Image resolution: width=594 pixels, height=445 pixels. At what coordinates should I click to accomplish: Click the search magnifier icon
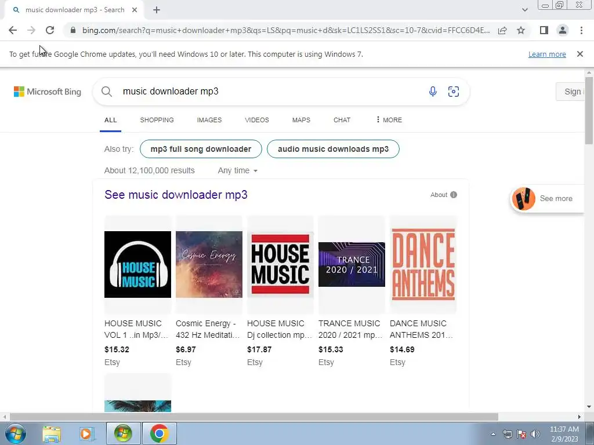coord(107,92)
